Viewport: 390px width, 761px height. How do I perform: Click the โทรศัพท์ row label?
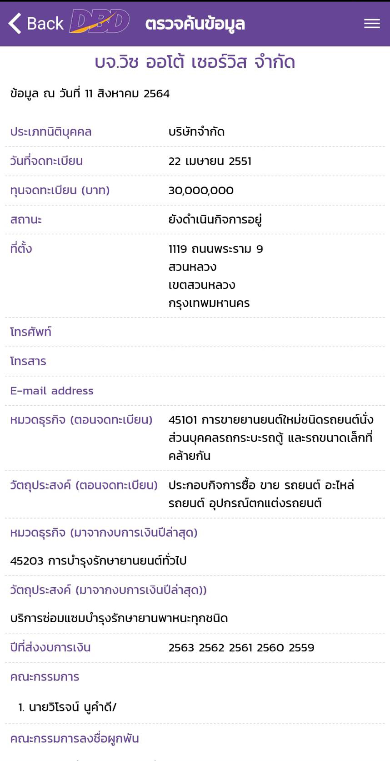31,332
